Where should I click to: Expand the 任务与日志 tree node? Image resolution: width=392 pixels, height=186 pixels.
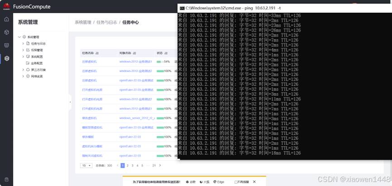coord(23,44)
